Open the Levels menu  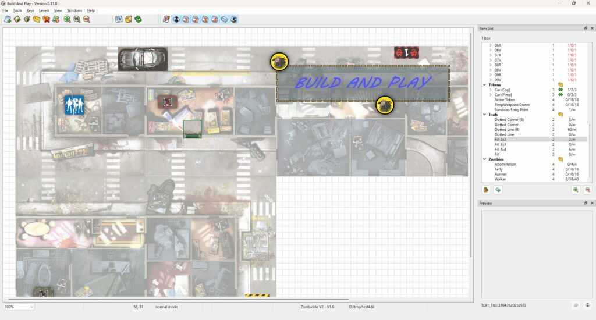(x=44, y=10)
